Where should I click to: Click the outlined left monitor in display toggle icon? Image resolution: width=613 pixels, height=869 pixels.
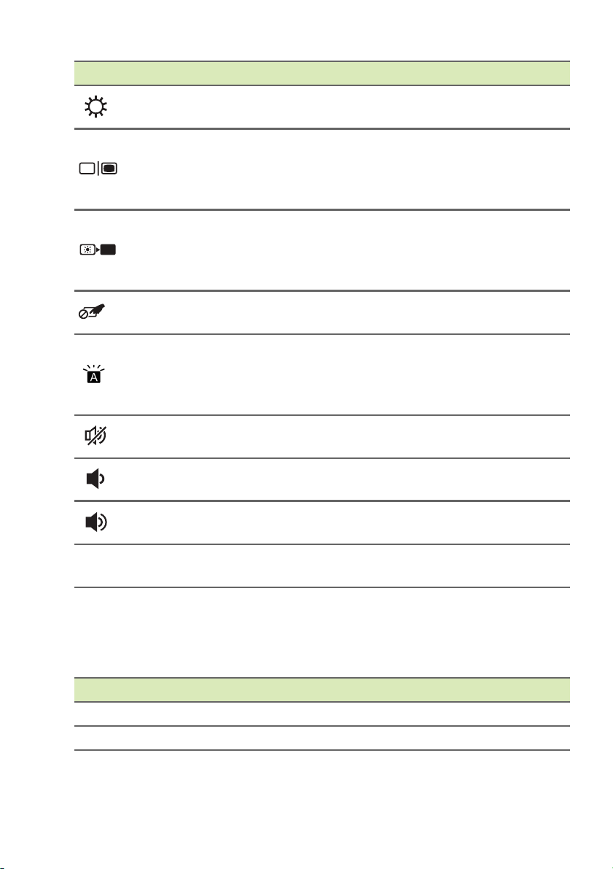pos(87,170)
